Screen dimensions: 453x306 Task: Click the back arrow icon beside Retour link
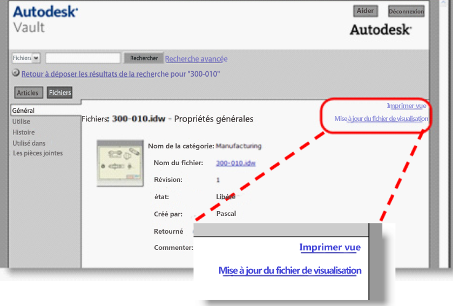tap(16, 73)
